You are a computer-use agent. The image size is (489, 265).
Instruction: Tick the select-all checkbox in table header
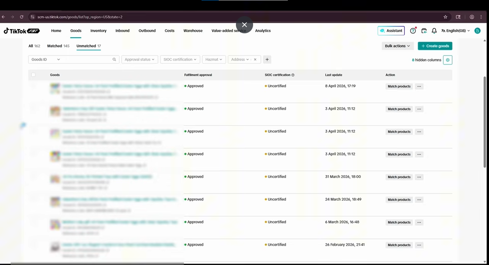[x=33, y=75]
